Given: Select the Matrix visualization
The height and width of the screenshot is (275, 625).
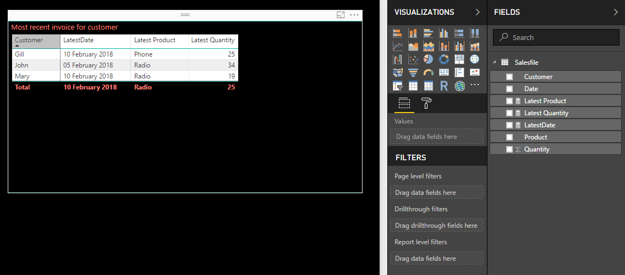Looking at the screenshot, I should (x=429, y=86).
